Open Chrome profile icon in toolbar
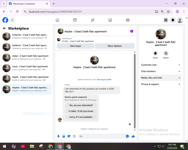This screenshot has height=150, width=188. pyautogui.click(x=177, y=12)
